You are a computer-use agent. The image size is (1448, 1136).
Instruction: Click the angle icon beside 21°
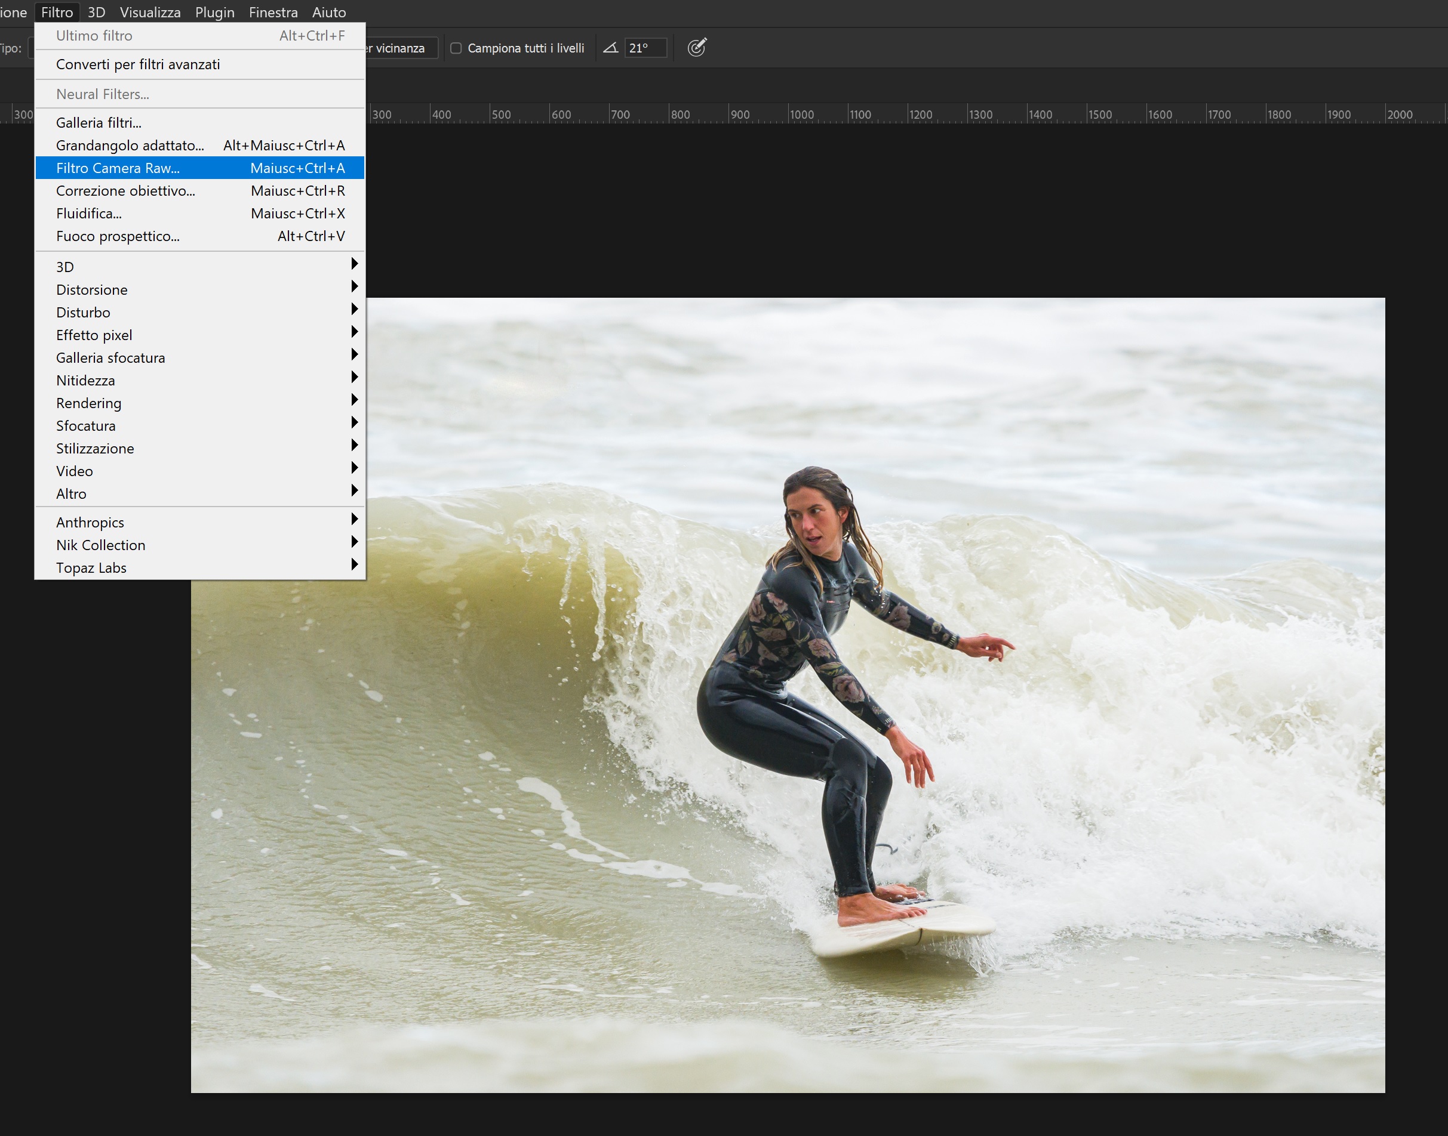[x=610, y=48]
